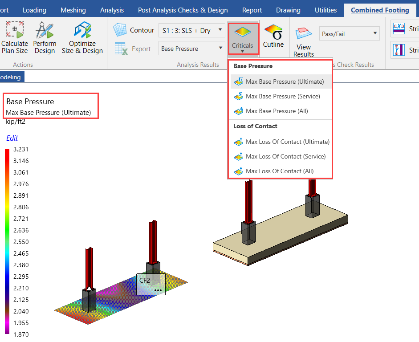The height and width of the screenshot is (342, 419).
Task: Click the top strip X-direction icon
Action: [x=399, y=28]
